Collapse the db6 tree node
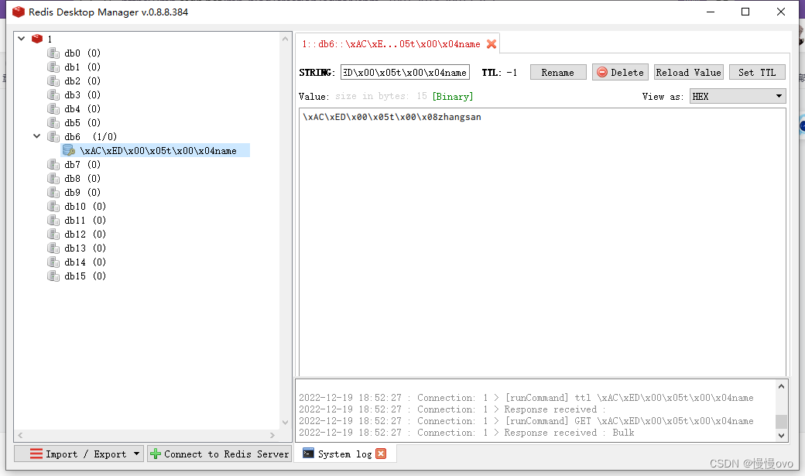 click(x=36, y=136)
